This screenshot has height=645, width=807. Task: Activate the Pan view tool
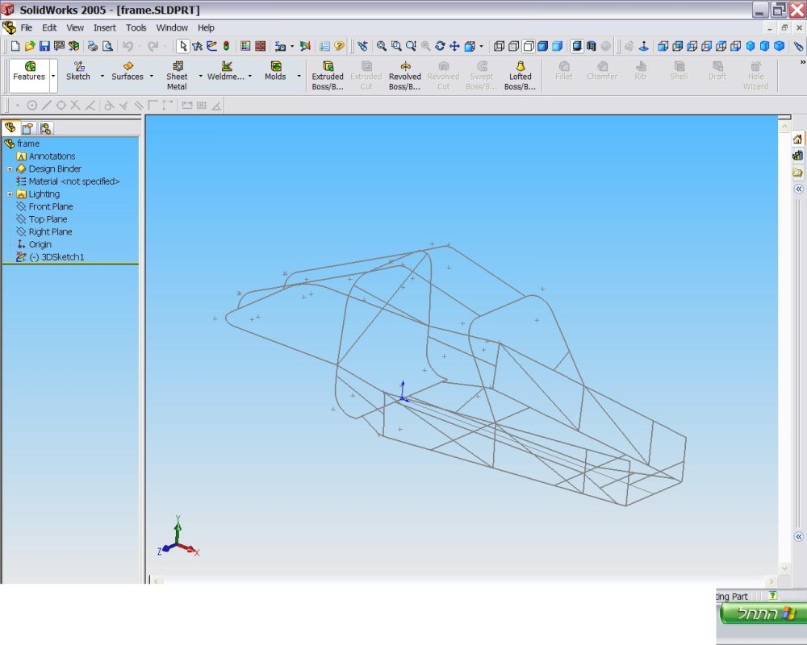(x=454, y=47)
